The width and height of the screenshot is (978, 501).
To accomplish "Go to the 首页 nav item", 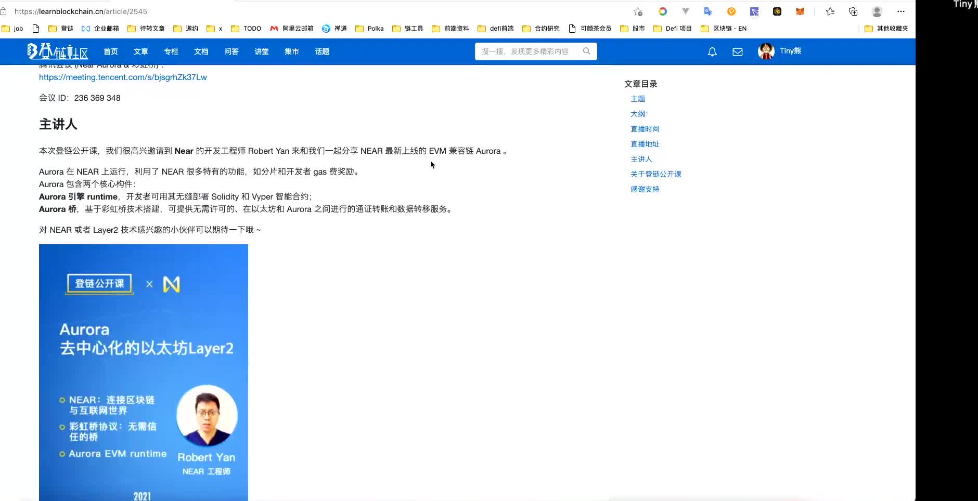I will click(x=111, y=51).
